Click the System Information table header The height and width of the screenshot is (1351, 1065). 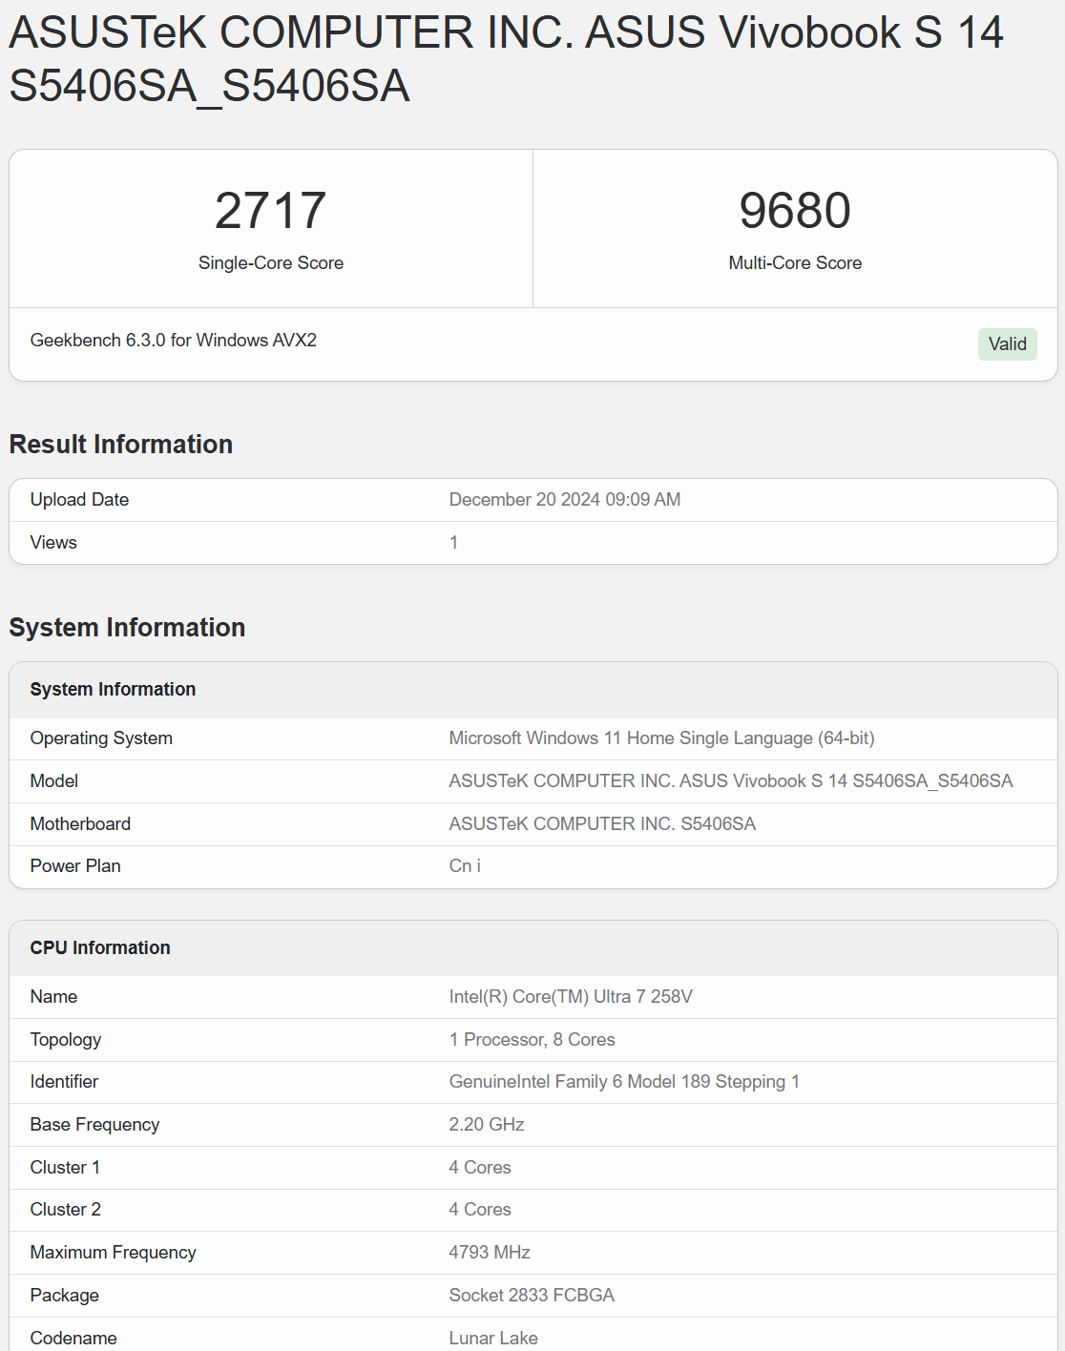(113, 690)
